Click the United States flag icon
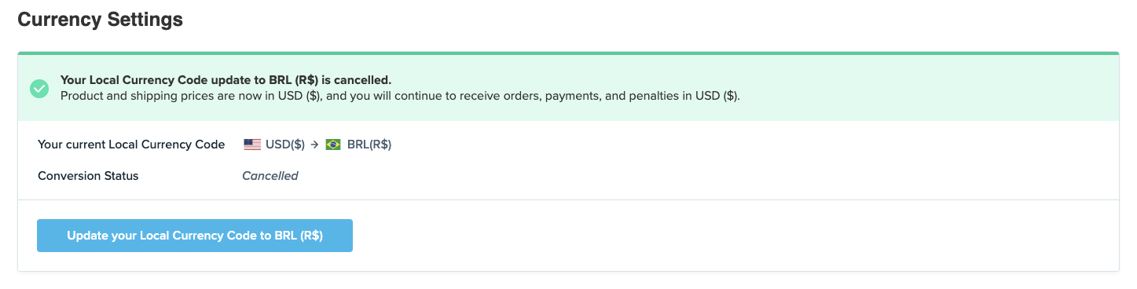Viewport: 1137px width, 289px height. [x=252, y=144]
